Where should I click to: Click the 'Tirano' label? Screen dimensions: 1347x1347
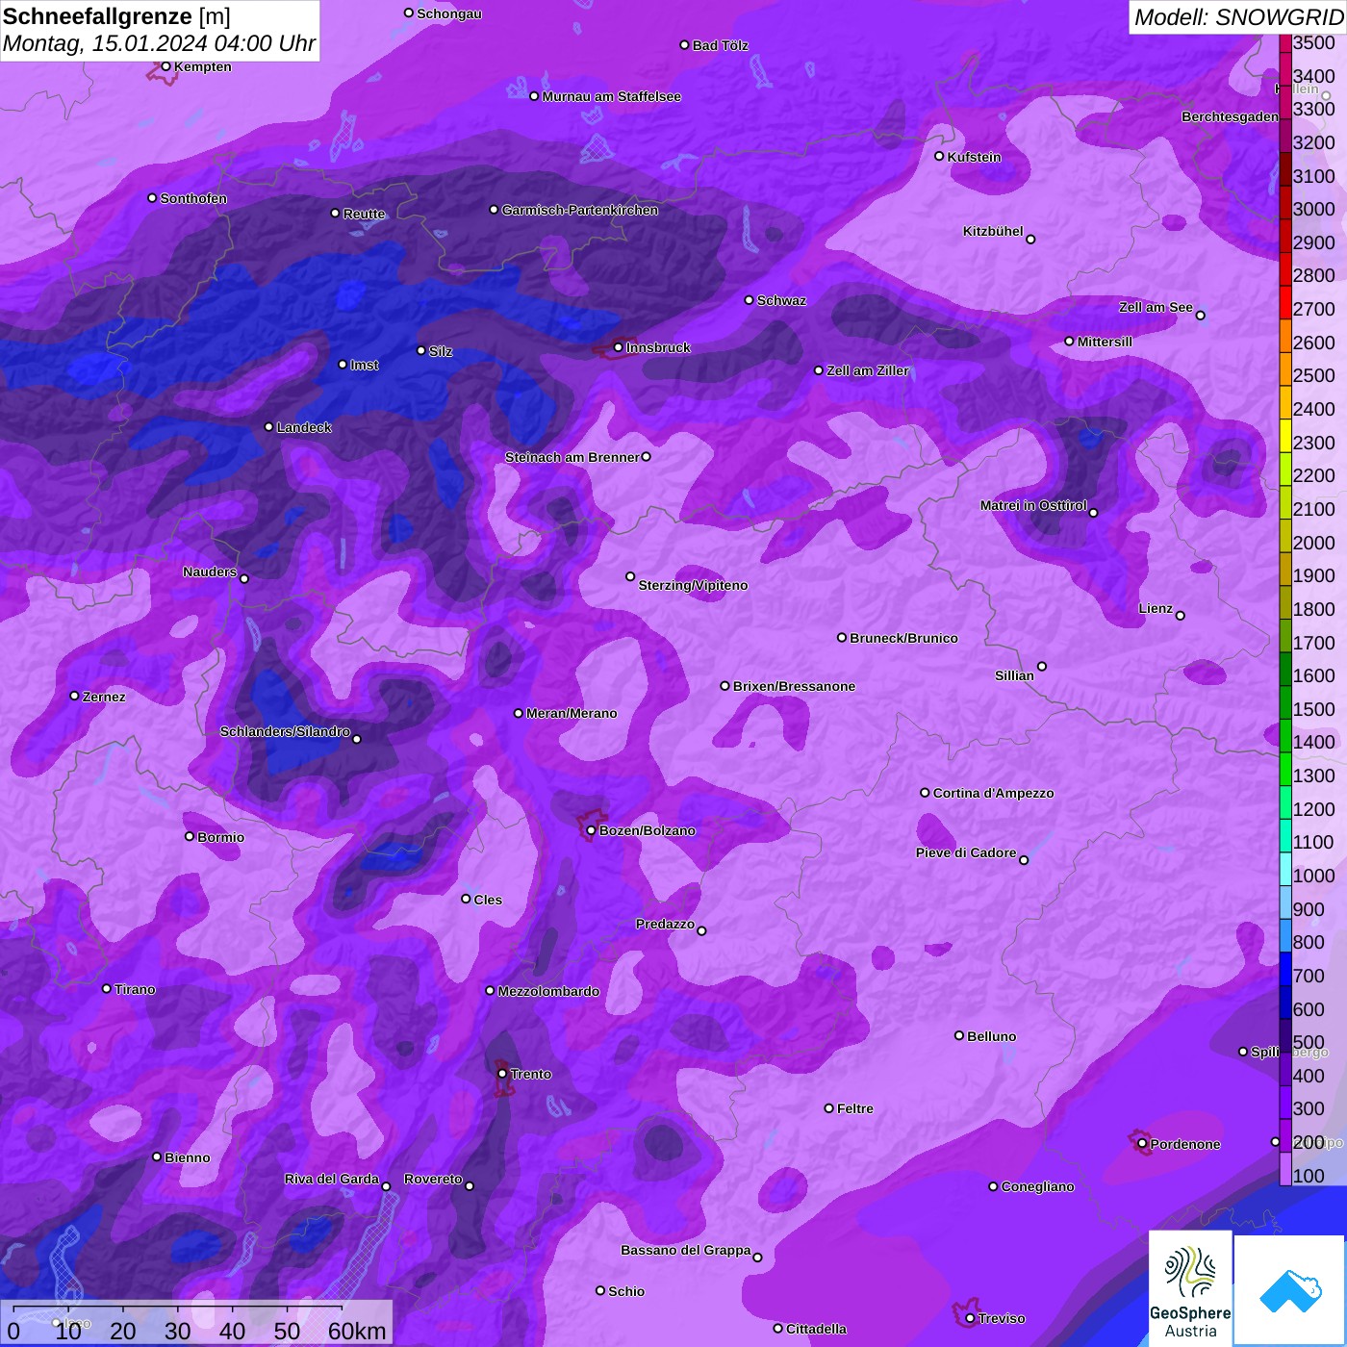click(x=135, y=989)
